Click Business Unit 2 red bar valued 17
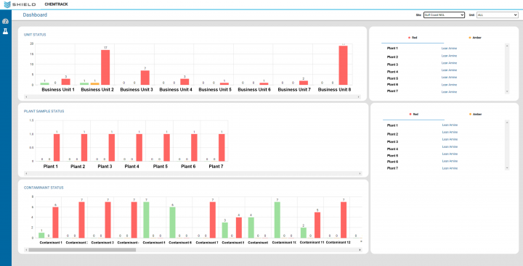Image resolution: width=523 pixels, height=266 pixels. pyautogui.click(x=105, y=67)
